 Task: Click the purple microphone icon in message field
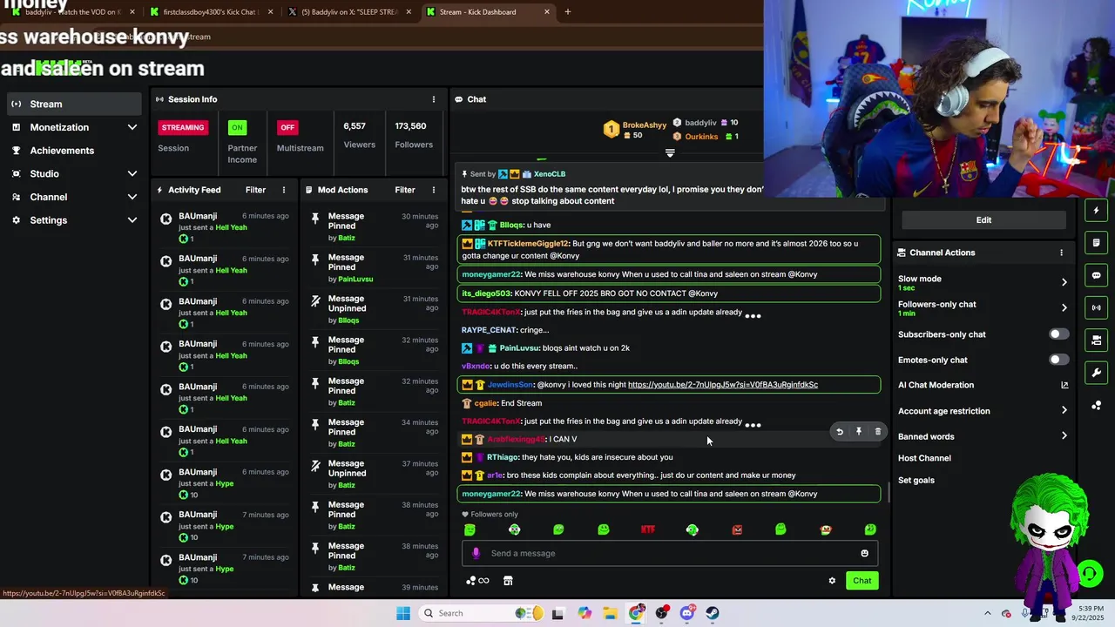pyautogui.click(x=476, y=553)
